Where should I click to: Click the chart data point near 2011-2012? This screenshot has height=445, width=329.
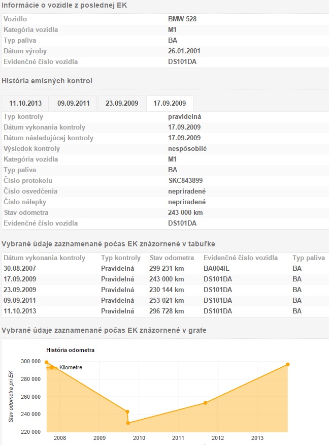[x=205, y=403]
